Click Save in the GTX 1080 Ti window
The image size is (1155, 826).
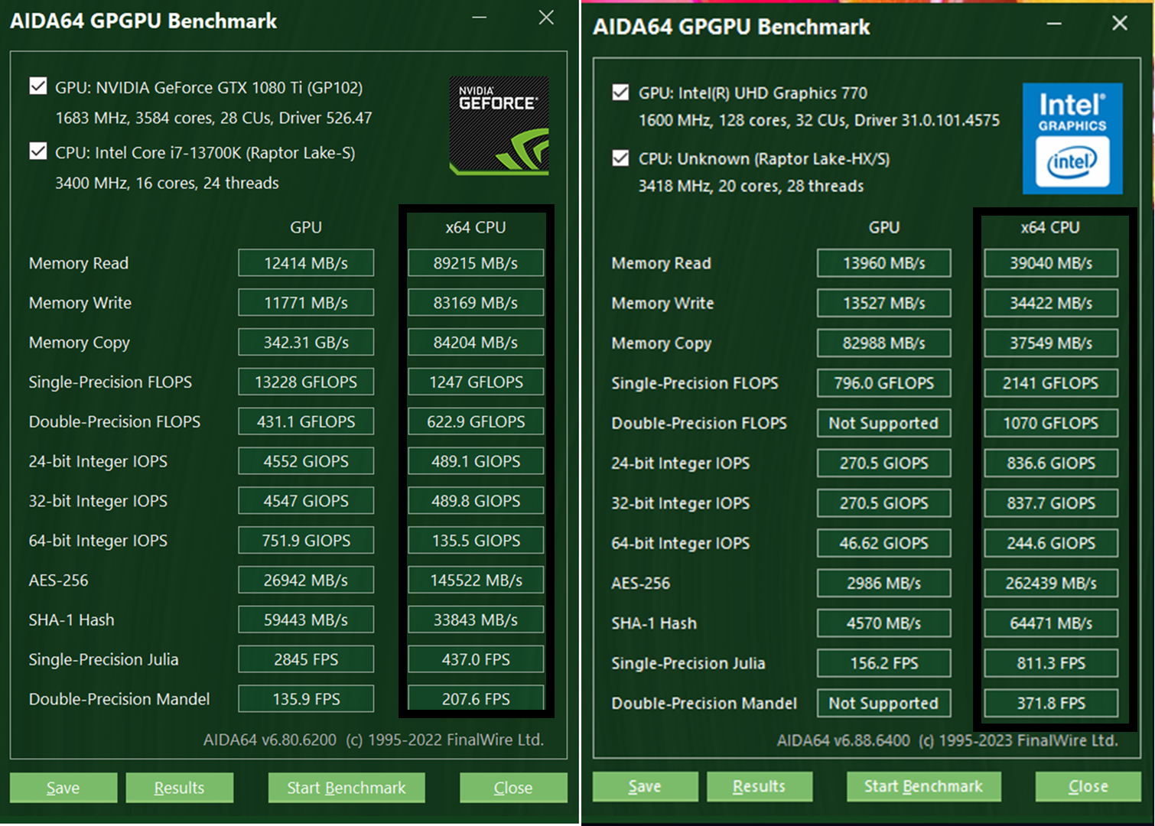click(63, 788)
